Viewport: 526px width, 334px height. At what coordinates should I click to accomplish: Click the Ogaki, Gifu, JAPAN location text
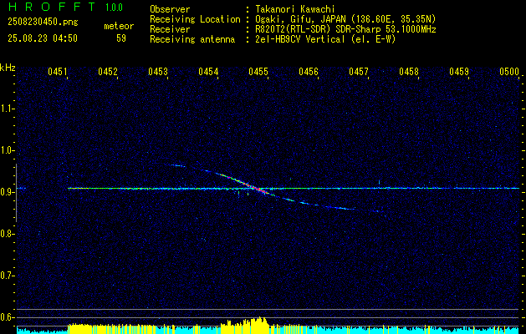[345, 19]
